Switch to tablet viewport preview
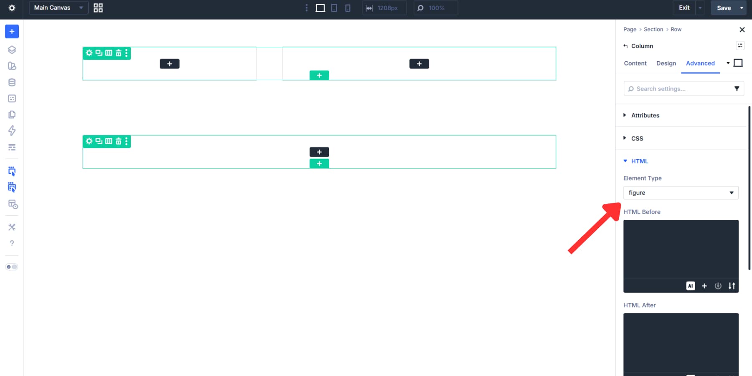Viewport: 752px width, 376px height. click(334, 8)
